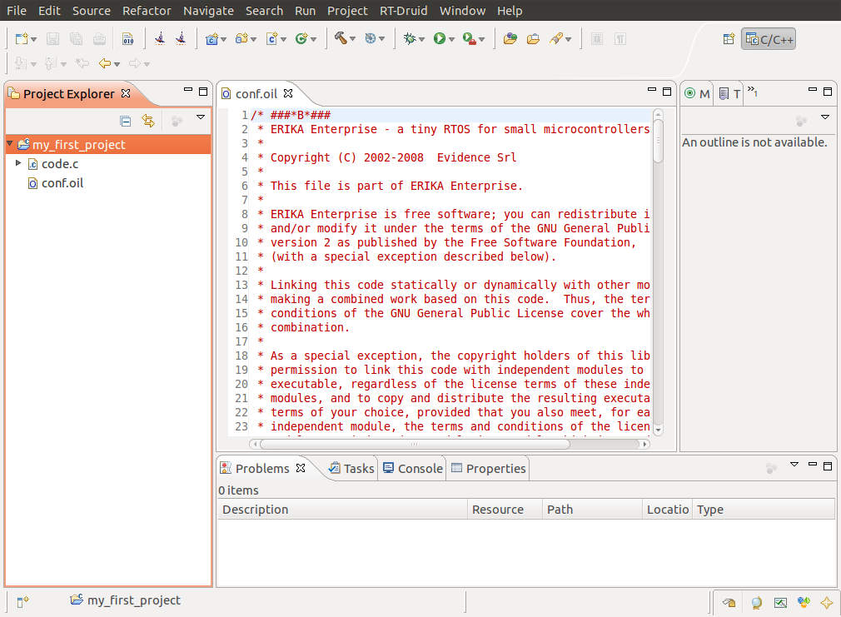841x617 pixels.
Task: Collapse the my_first_project tree node
Action: pyautogui.click(x=10, y=144)
